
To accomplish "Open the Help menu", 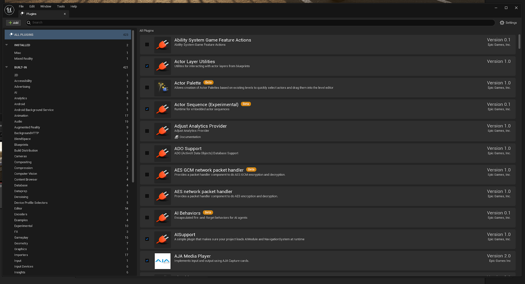I will point(74,6).
